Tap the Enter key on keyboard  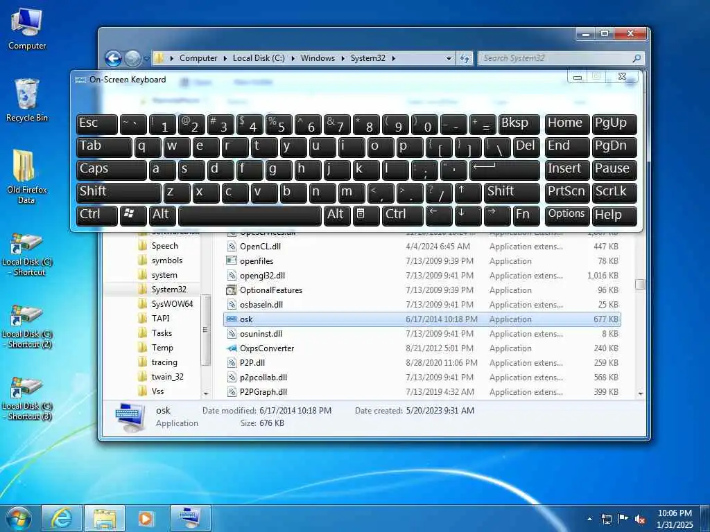505,170
